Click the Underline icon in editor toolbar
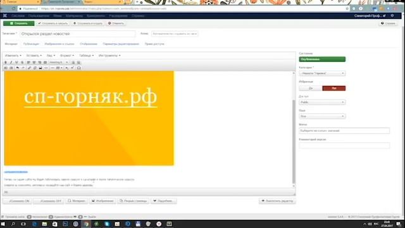405x228 pixels. click(x=16, y=62)
